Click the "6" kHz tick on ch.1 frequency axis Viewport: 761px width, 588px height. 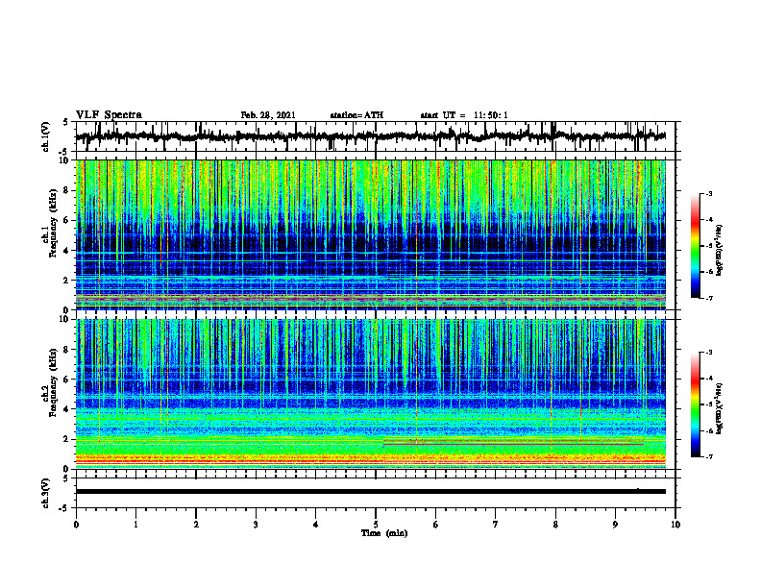67,221
